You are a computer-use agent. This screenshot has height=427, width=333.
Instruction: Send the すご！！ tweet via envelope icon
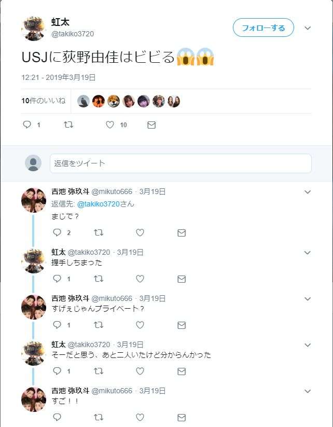[182, 418]
